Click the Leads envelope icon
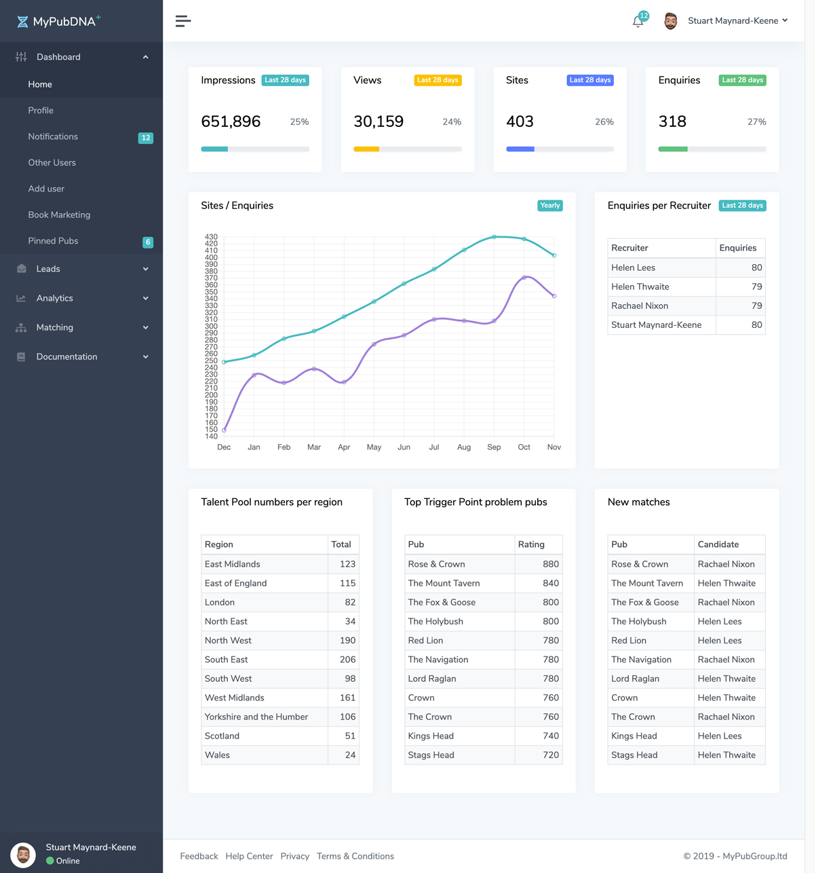Image resolution: width=814 pixels, height=873 pixels. click(21, 268)
